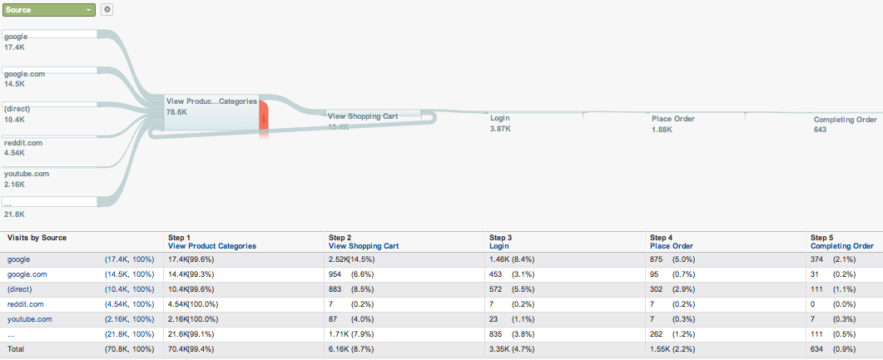Screen dimensions: 883x360
Task: Click the Login step node in the funnel
Action: click(x=500, y=118)
